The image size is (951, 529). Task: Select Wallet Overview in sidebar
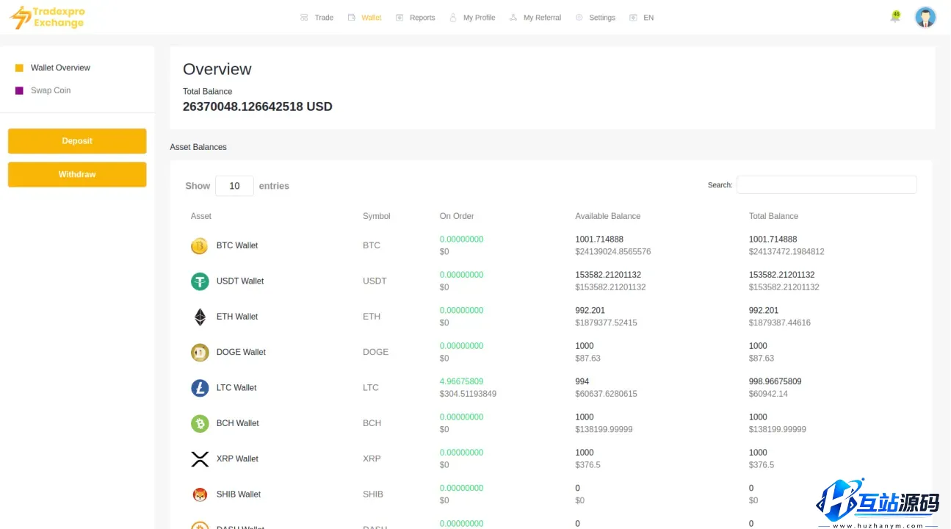tap(60, 68)
